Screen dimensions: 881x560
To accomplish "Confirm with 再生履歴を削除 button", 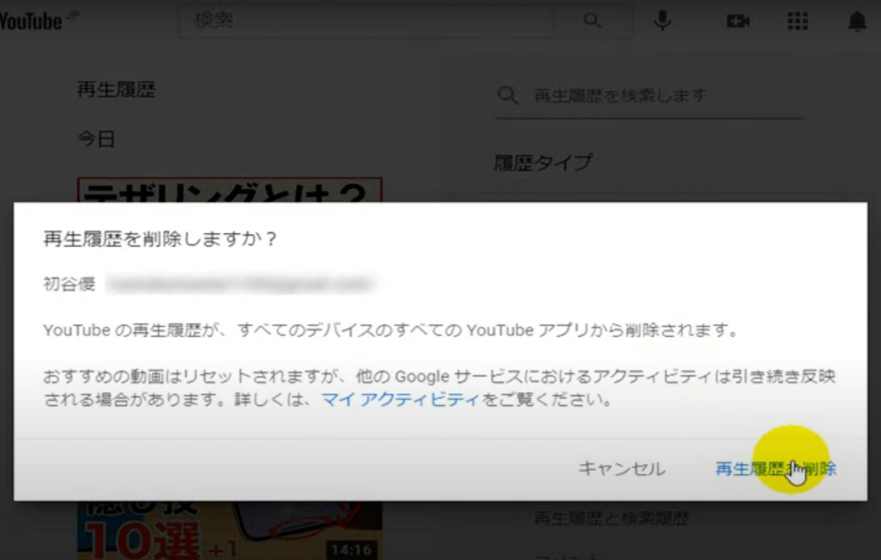I will [x=775, y=469].
